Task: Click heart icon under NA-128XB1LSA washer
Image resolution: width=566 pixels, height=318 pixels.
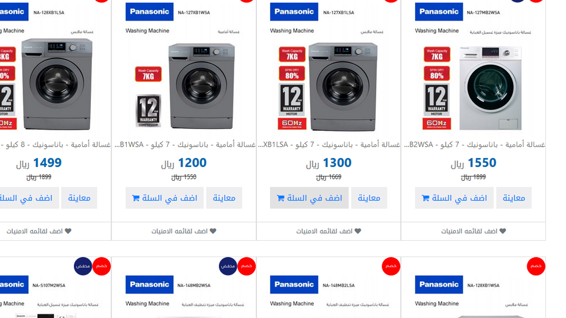Action: pyautogui.click(x=68, y=231)
